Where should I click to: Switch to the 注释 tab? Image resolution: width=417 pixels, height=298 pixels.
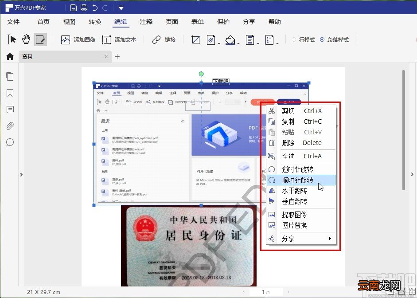(146, 22)
